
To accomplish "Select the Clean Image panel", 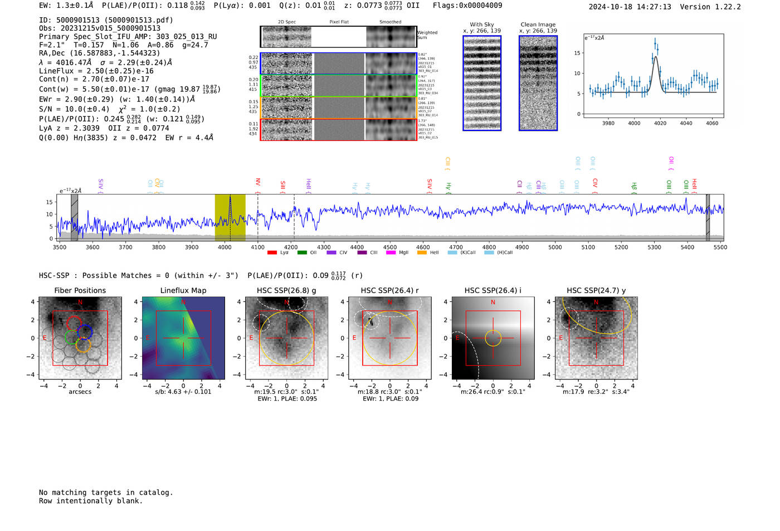I will [538, 83].
